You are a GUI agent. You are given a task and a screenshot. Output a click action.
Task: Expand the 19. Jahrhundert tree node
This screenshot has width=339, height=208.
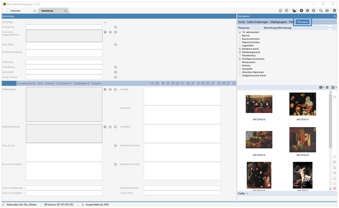point(240,32)
